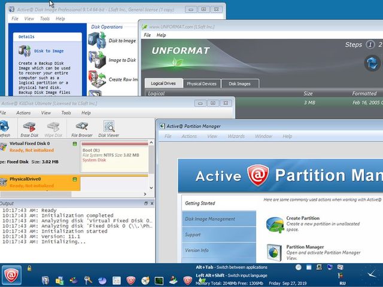
Task: Click the Create Raw Image link
Action: 124,80
